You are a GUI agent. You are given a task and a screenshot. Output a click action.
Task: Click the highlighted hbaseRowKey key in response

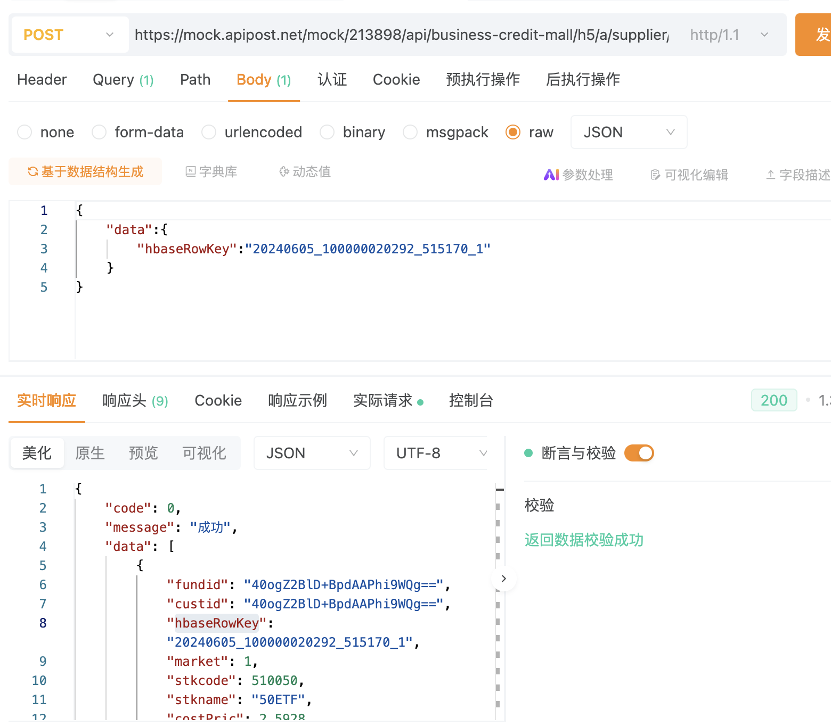pyautogui.click(x=217, y=623)
